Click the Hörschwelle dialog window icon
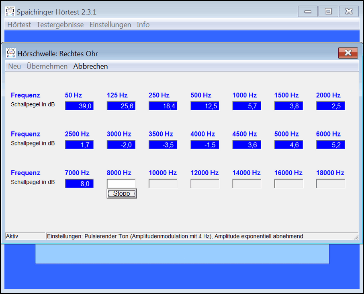364x294 pixels. (11, 53)
